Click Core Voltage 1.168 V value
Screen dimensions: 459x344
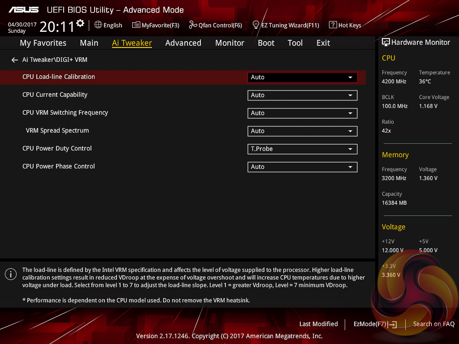coord(428,106)
